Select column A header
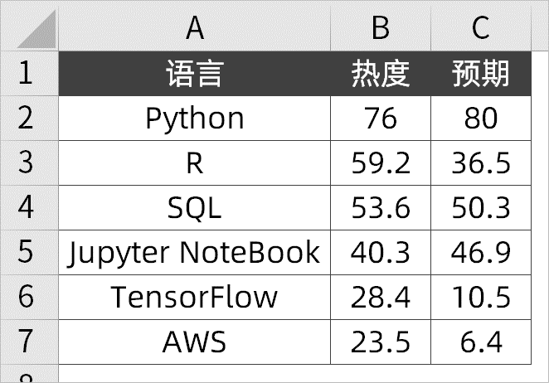Viewport: 549px width, 383px height. click(194, 28)
